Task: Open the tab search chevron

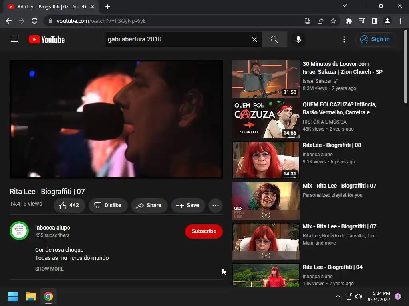Action: 345,6
